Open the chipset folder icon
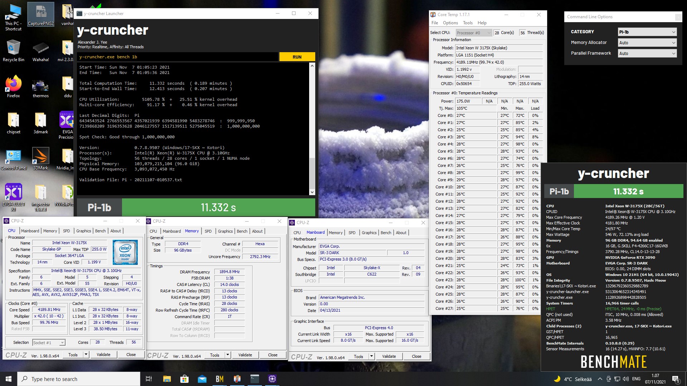The width and height of the screenshot is (687, 386). tap(13, 122)
